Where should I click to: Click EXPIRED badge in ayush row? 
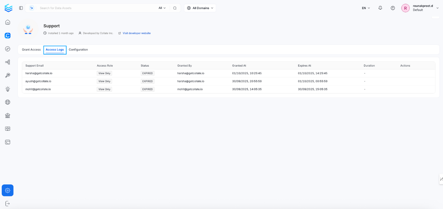[148, 81]
